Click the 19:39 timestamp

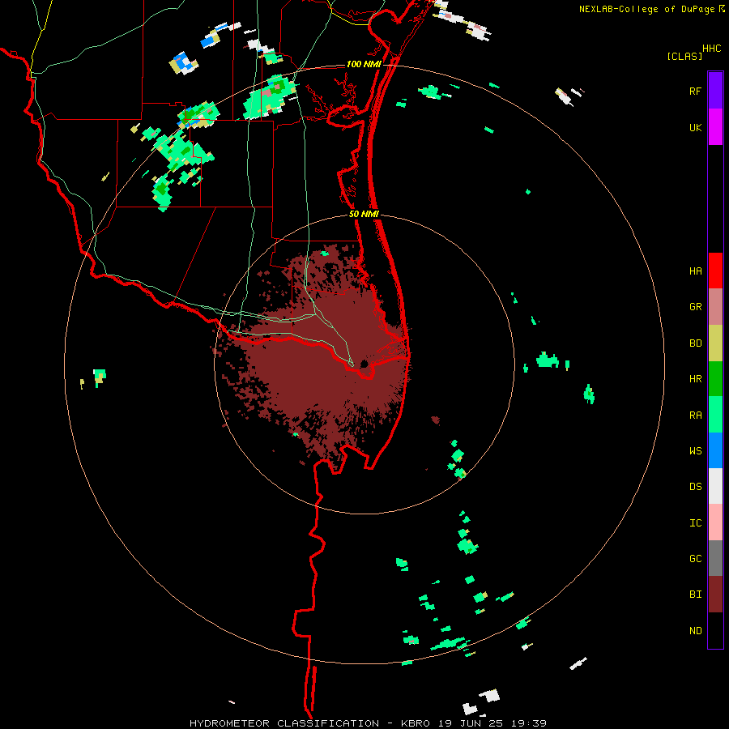pos(528,723)
